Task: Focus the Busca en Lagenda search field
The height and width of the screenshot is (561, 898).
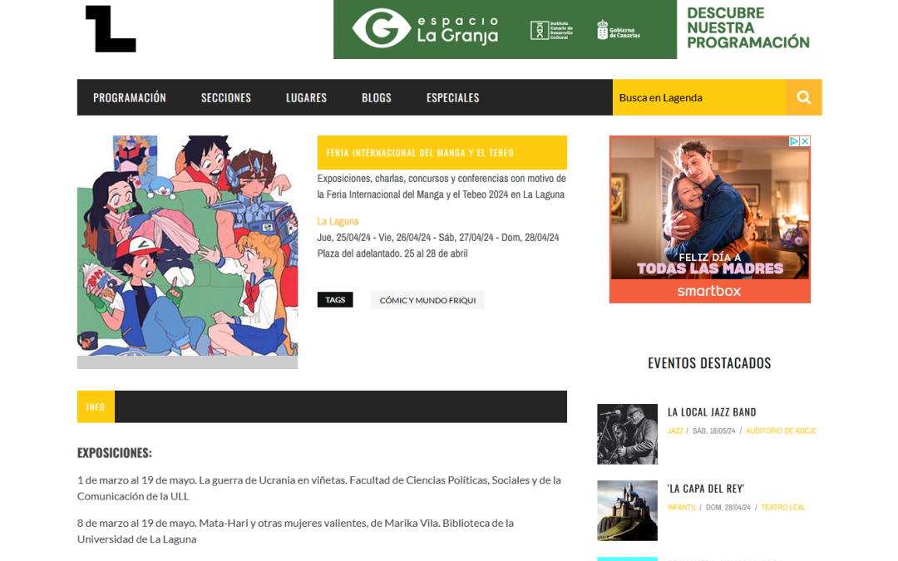Action: [698, 97]
